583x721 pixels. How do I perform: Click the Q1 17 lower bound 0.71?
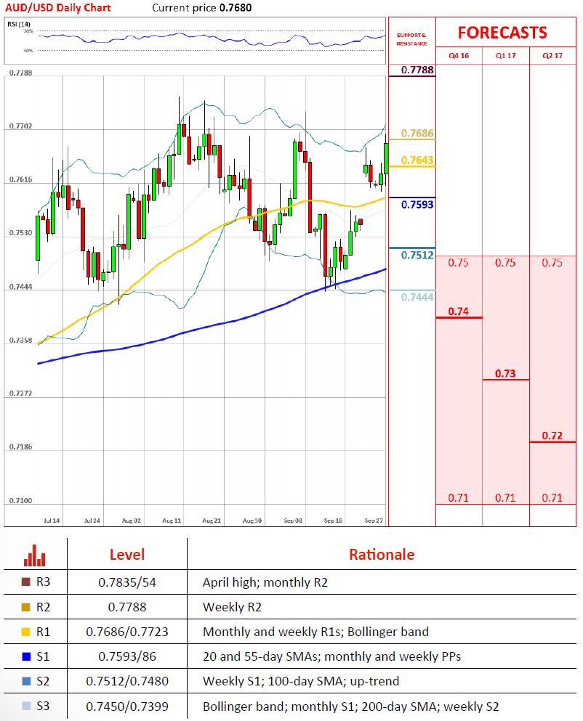506,497
